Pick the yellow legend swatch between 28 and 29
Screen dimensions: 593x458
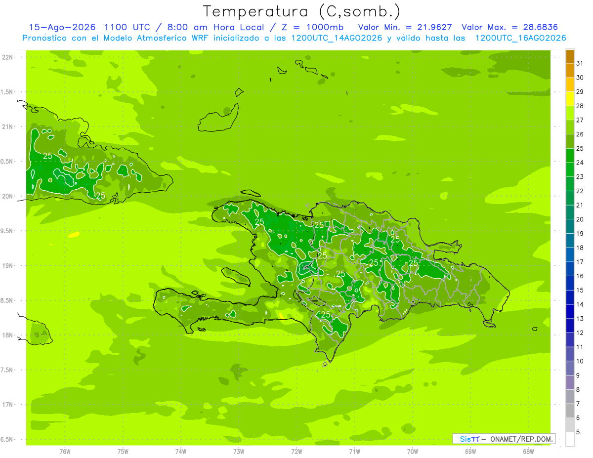(x=570, y=99)
